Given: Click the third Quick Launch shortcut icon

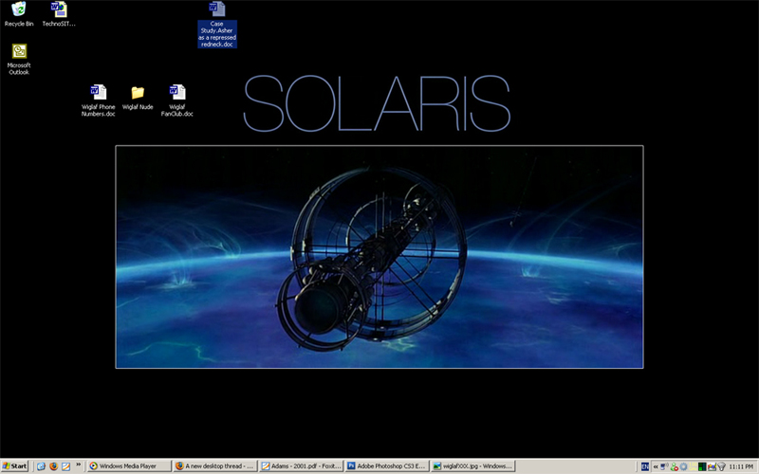Looking at the screenshot, I should [x=65, y=466].
